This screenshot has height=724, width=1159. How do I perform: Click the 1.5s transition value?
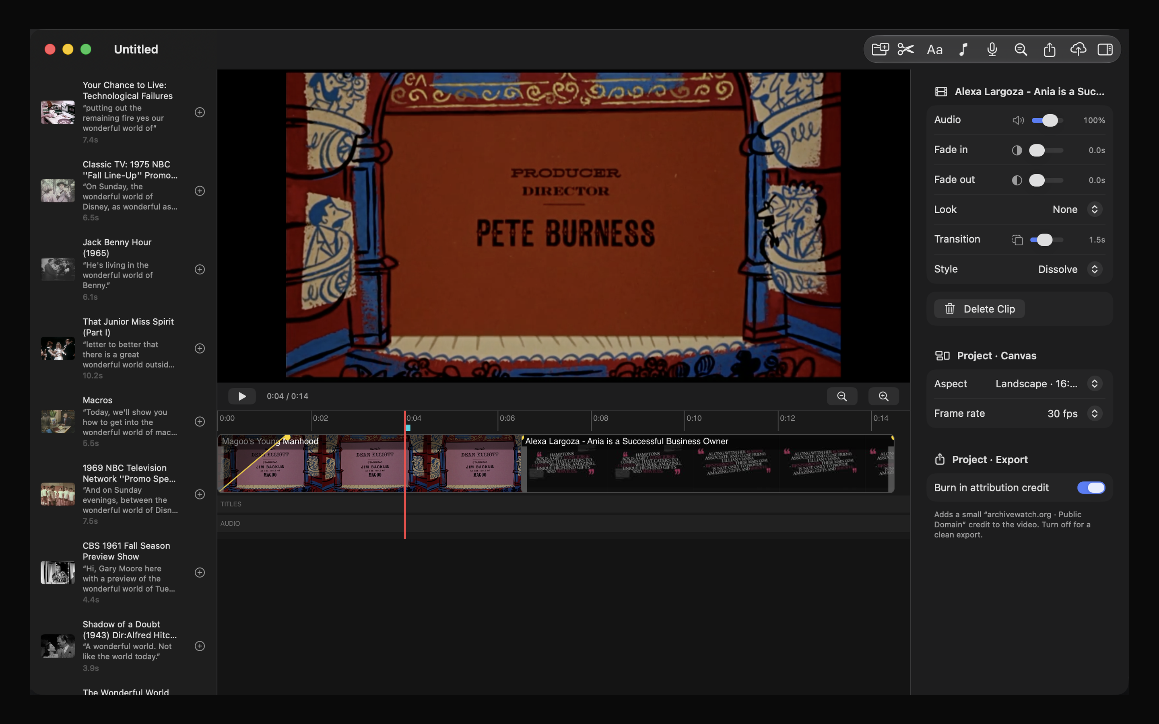coord(1097,240)
